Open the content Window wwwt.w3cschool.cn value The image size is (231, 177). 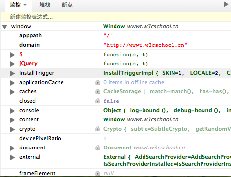tap(141, 119)
